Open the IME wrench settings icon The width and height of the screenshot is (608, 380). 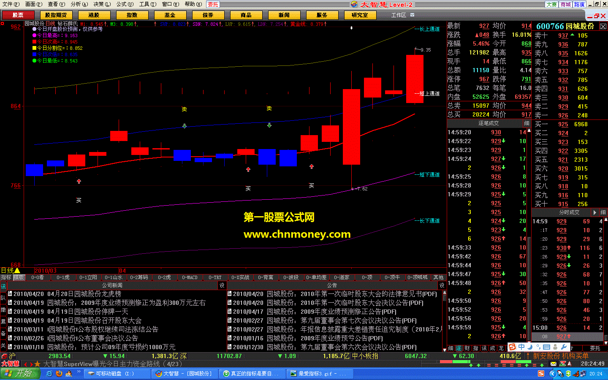564,347
